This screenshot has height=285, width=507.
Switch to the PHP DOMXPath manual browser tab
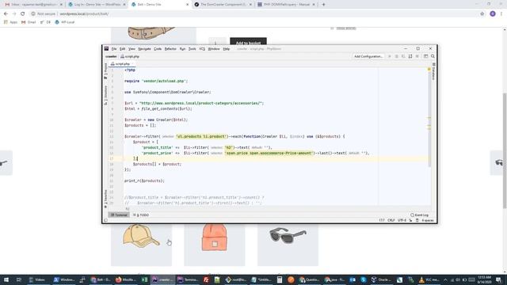pyautogui.click(x=286, y=5)
